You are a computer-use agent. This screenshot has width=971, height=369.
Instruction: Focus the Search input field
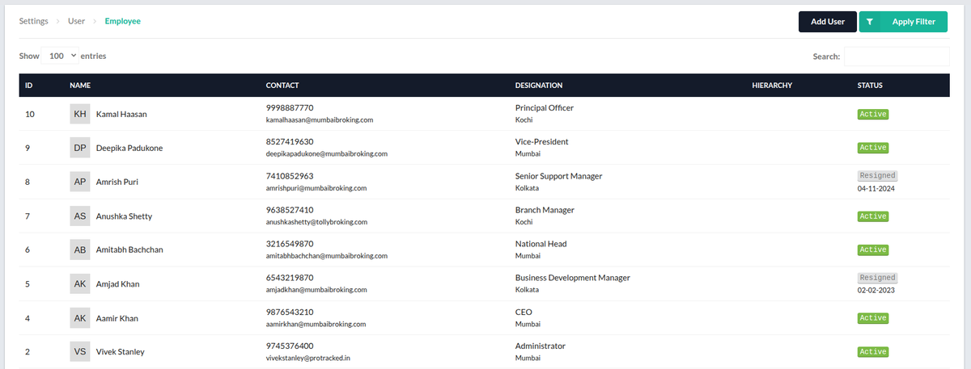(896, 57)
